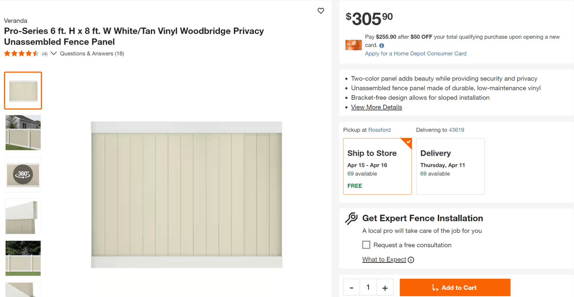Select the Delivery fulfillment option
This screenshot has height=297, width=574.
[450, 166]
